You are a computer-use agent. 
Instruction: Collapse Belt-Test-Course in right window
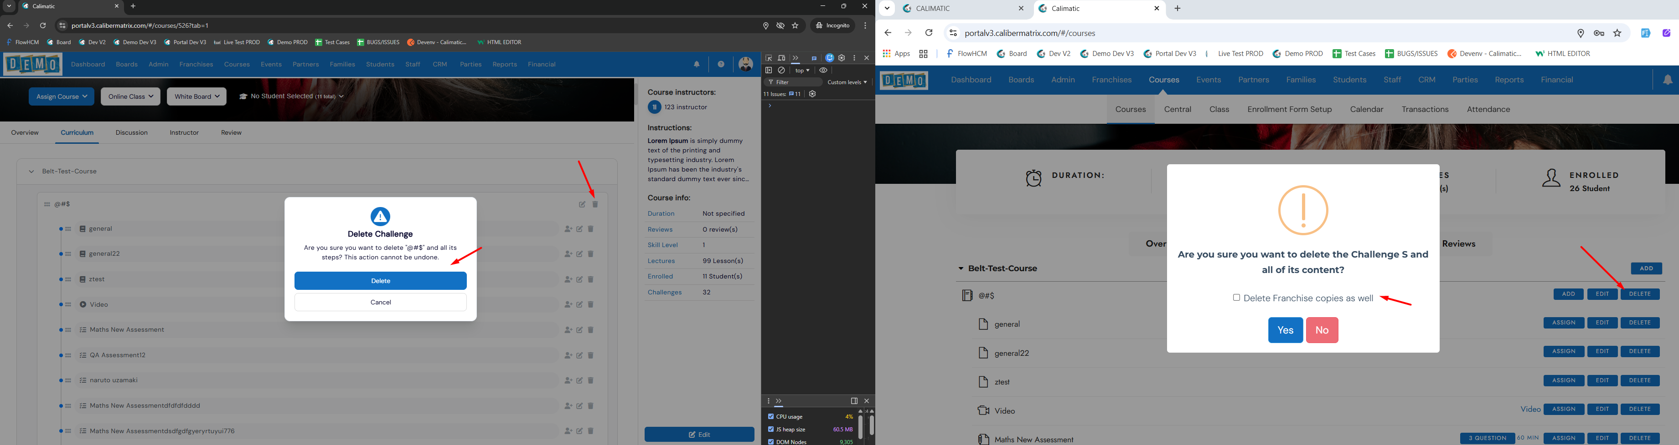click(961, 269)
